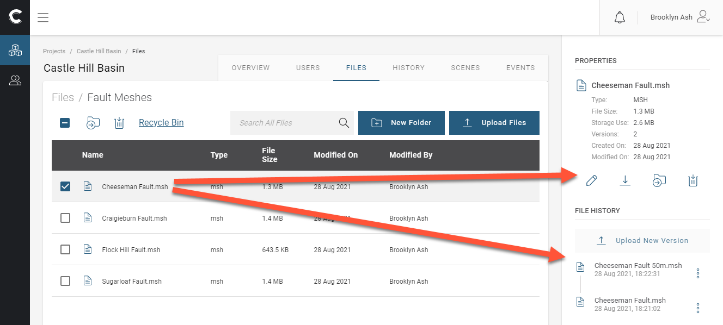This screenshot has height=325, width=723.
Task: Select the Flock Hill Fault.msh file name
Action: [131, 250]
